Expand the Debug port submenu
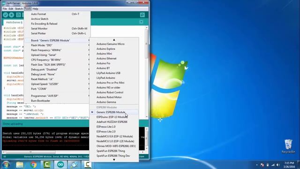Image resolution: width=300 pixels, height=169 pixels. pyautogui.click(x=57, y=69)
